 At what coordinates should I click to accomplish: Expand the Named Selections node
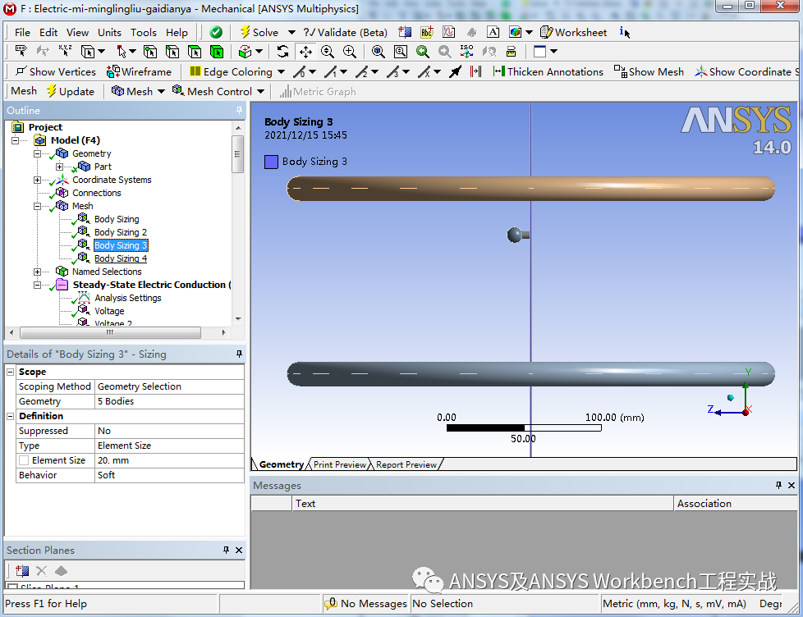click(37, 272)
